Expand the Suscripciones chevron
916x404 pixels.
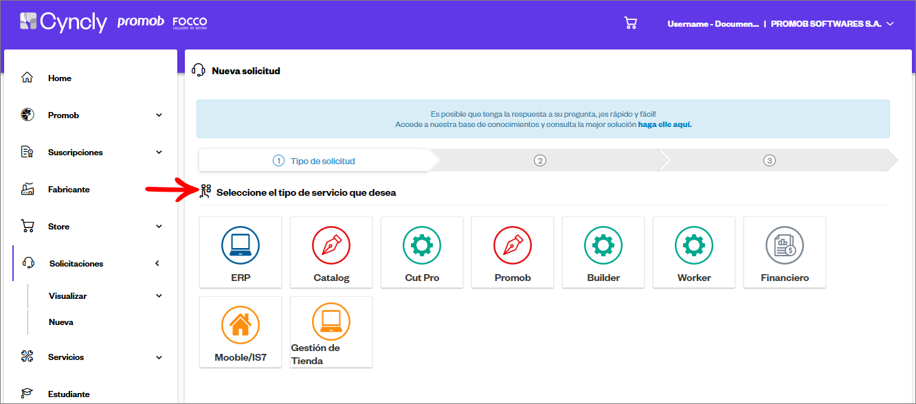point(159,153)
